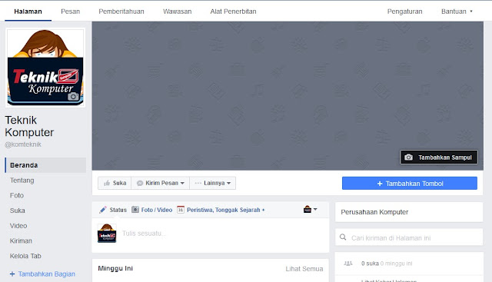Click the plus icon beside Tambahkan Bagian

12,274
